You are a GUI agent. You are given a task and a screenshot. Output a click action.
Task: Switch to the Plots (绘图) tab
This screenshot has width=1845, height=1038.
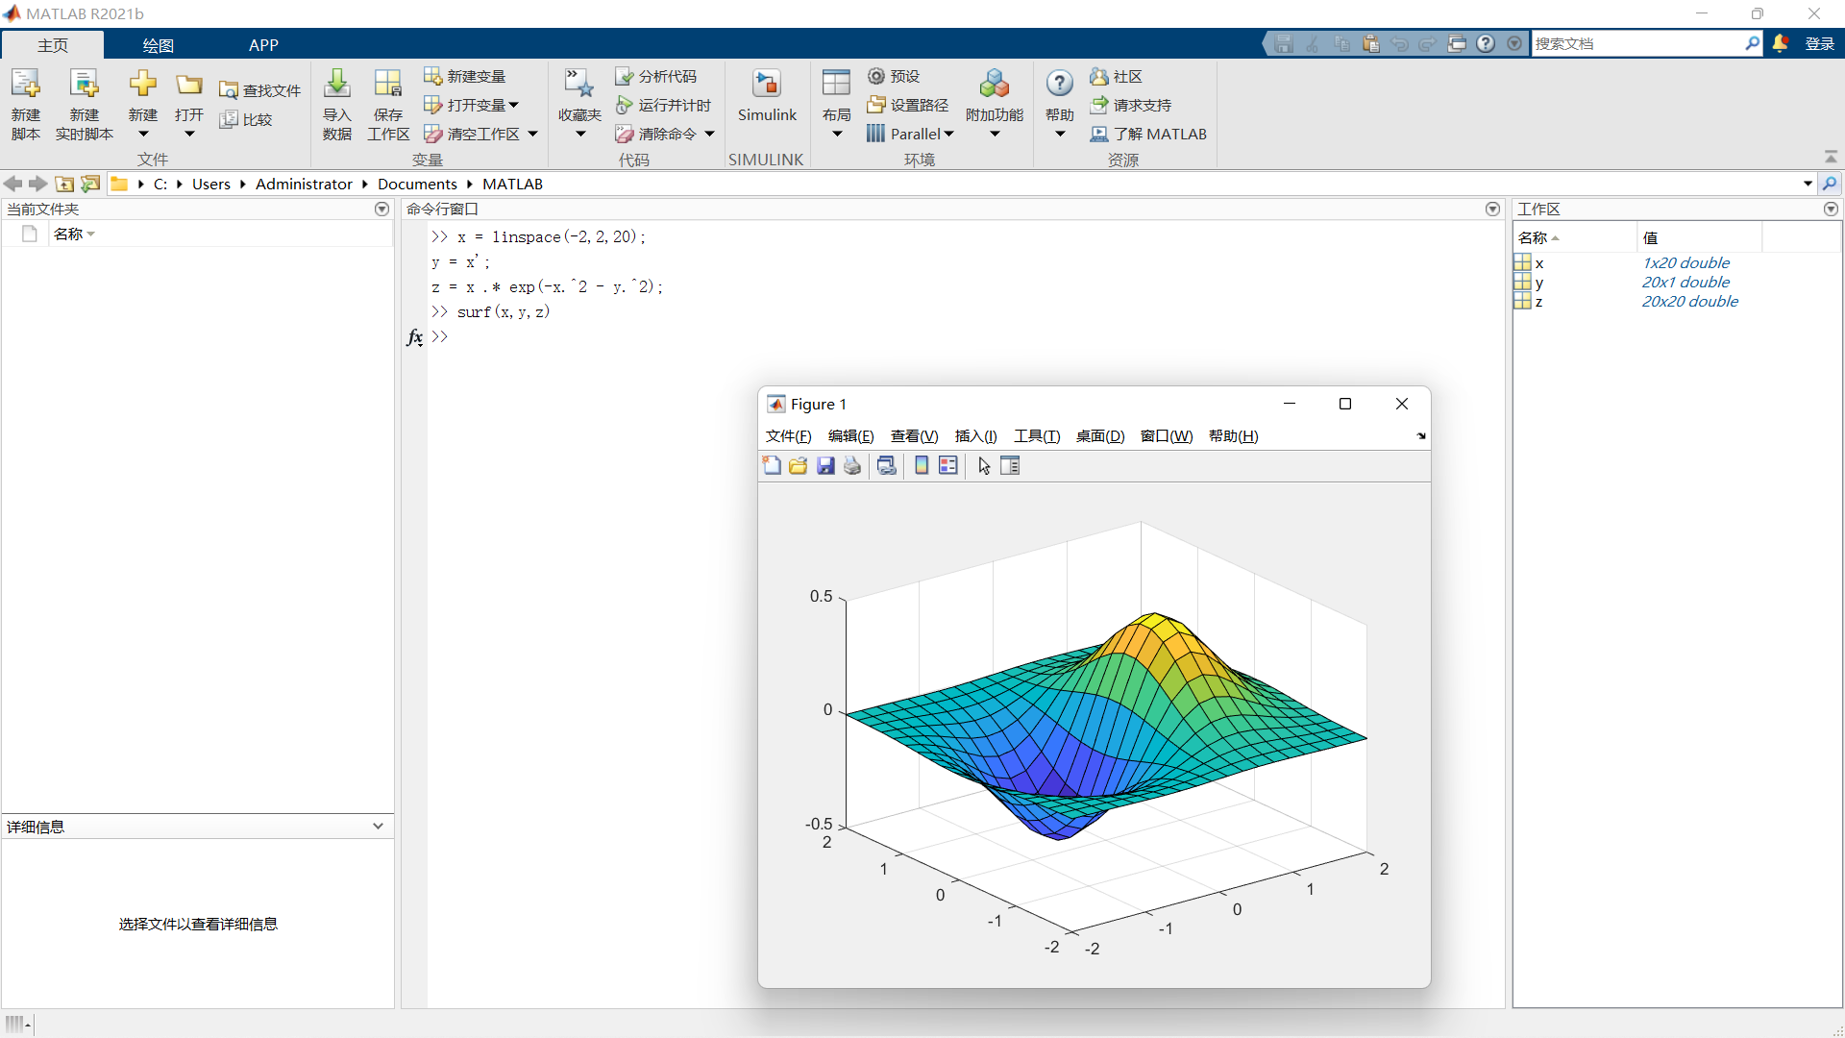click(158, 45)
